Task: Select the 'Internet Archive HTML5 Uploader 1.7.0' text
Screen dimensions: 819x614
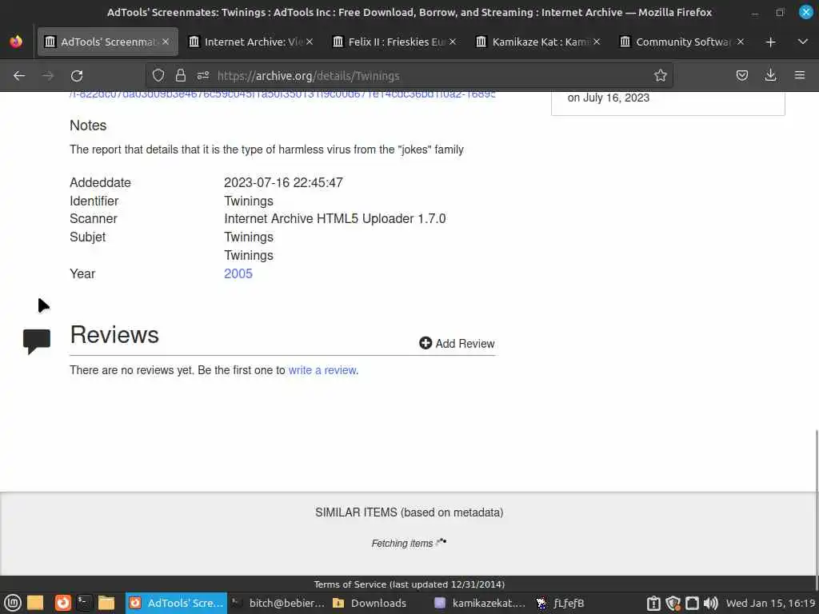Action: pyautogui.click(x=335, y=219)
